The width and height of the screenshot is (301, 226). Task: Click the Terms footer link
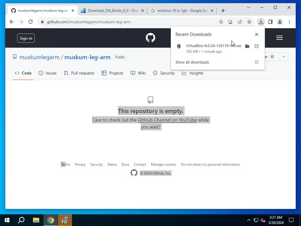coord(66,164)
